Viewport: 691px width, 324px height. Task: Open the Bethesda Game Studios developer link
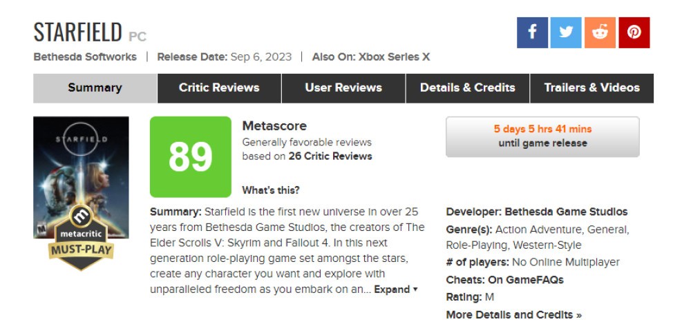(x=566, y=212)
